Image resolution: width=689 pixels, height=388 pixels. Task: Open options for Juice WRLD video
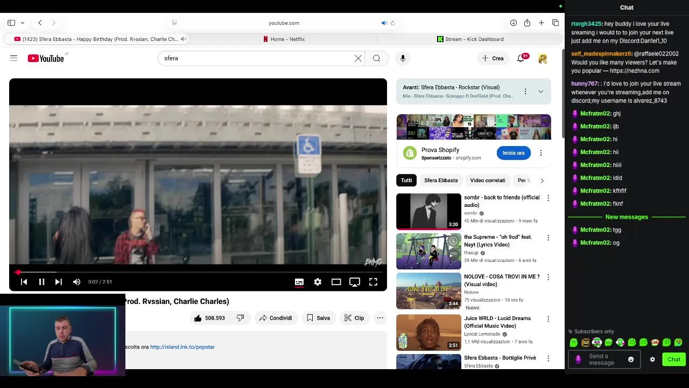[x=548, y=319]
